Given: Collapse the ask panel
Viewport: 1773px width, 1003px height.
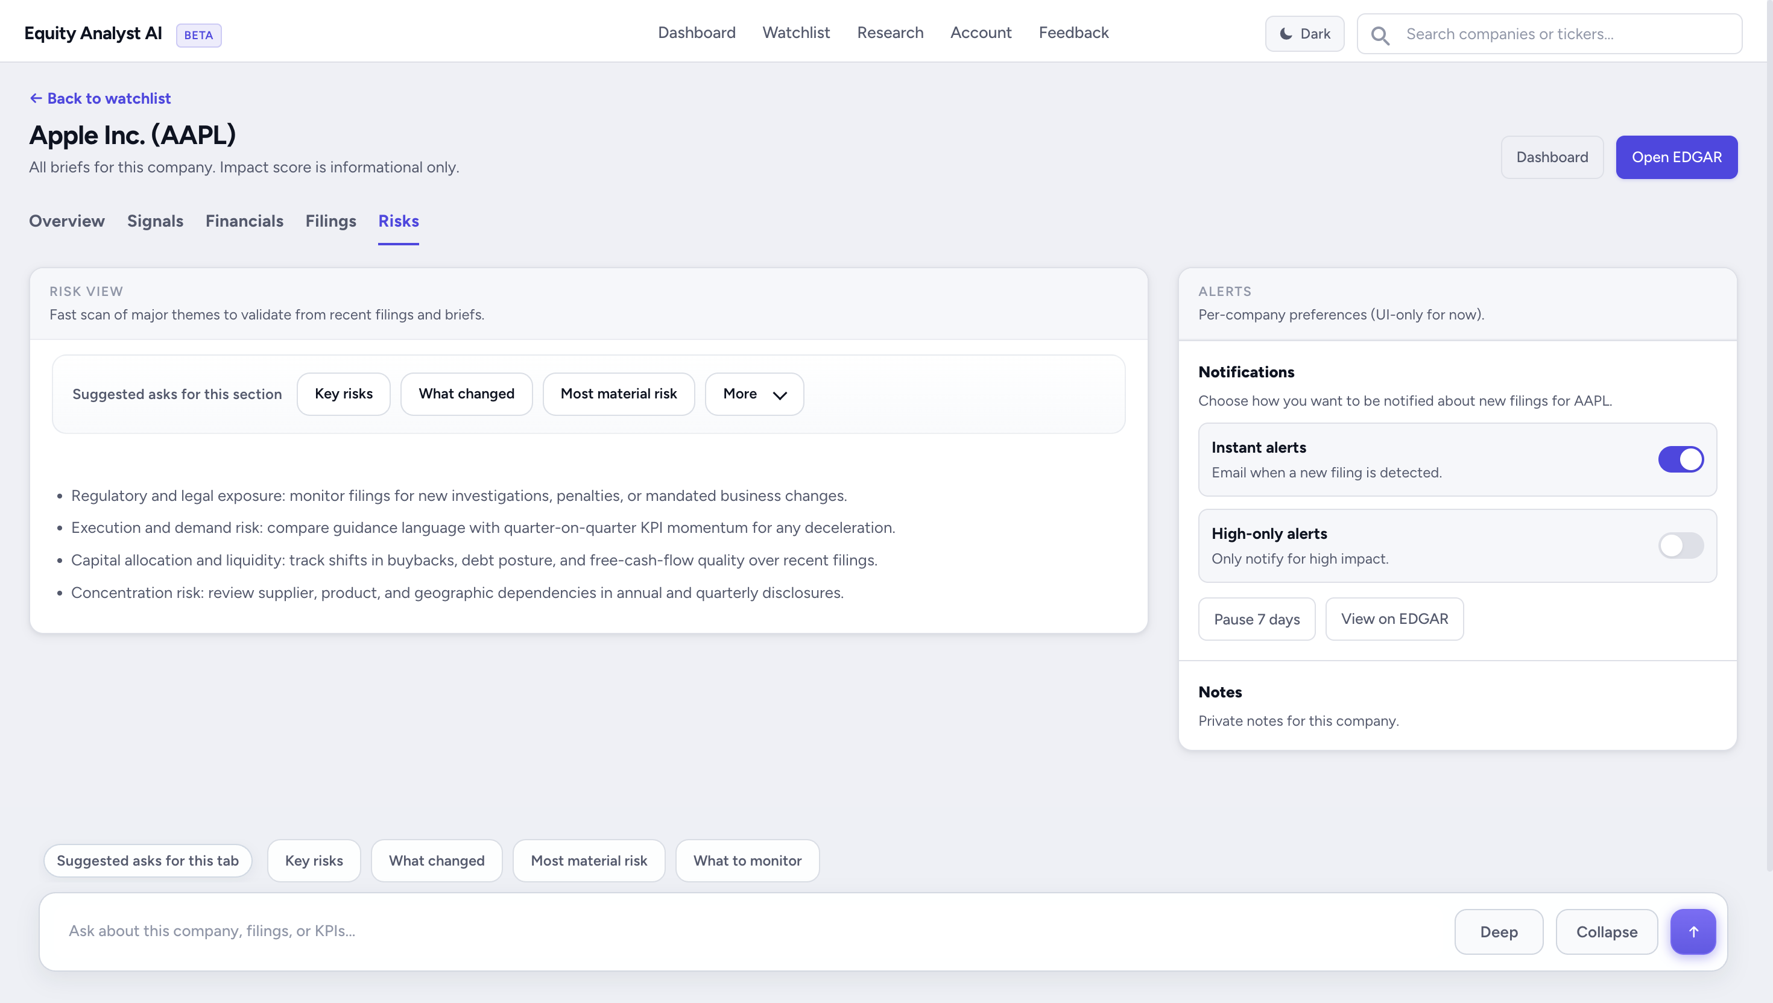Looking at the screenshot, I should point(1605,931).
